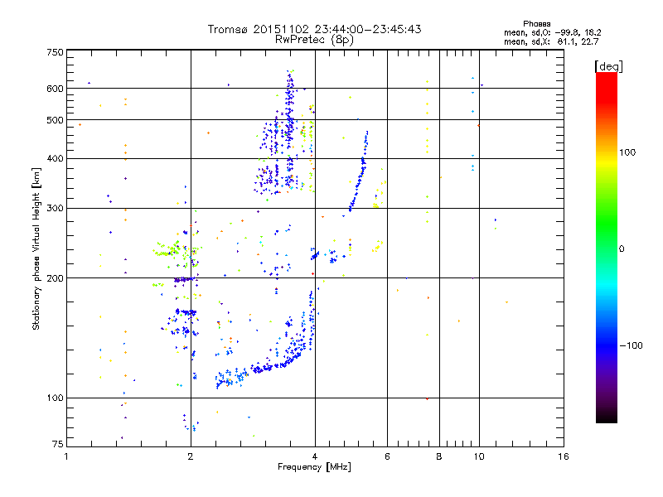Viewport: 663px width, 497px height.
Task: Click the y-axis tick label '200'
Action: pos(56,278)
